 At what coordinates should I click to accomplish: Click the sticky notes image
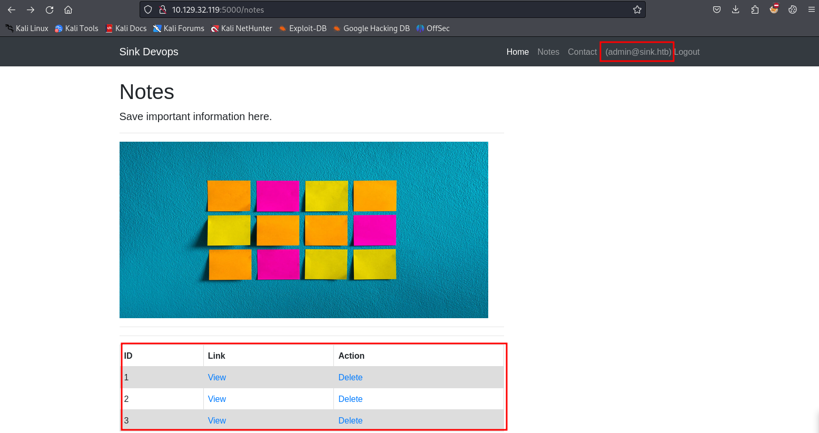(304, 230)
